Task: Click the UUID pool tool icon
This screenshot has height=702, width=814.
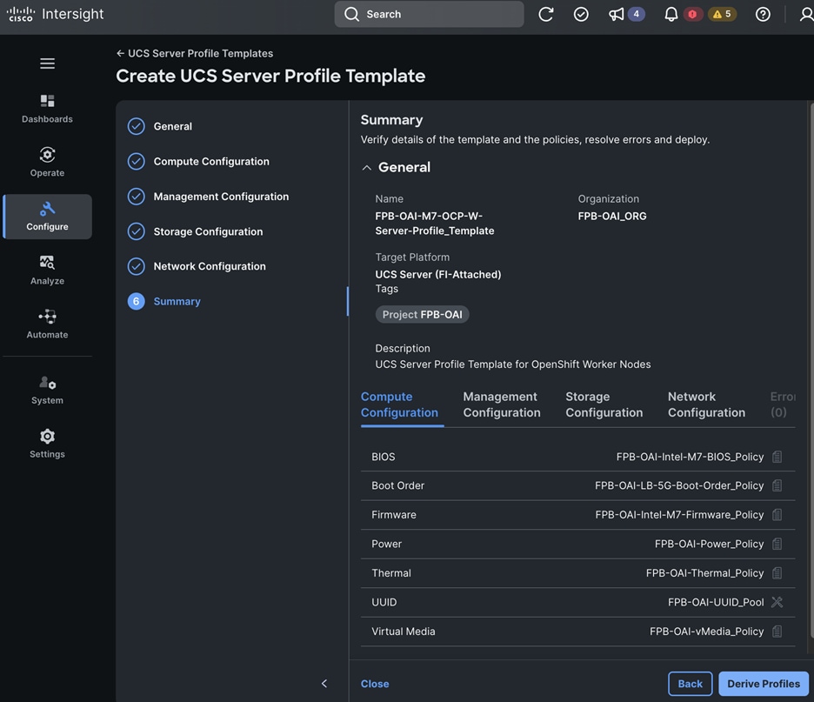Action: [x=777, y=602]
